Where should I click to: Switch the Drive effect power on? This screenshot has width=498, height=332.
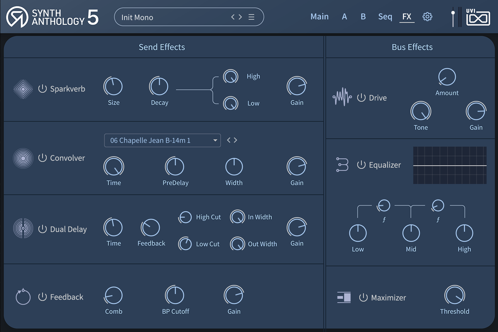point(361,98)
